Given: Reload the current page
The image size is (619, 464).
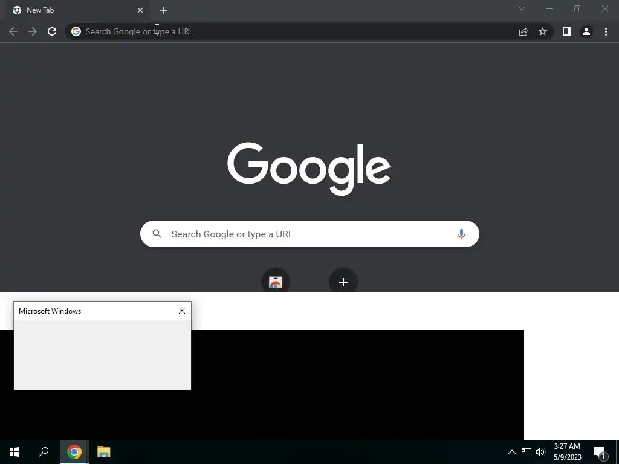Looking at the screenshot, I should [x=52, y=31].
